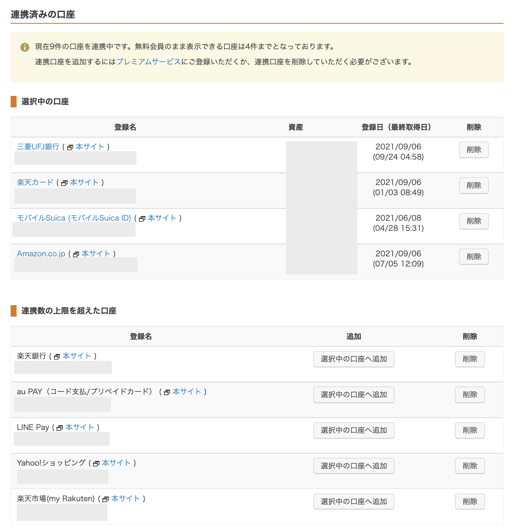Delete the au PAY account with 削除
Image resolution: width=515 pixels, height=528 pixels.
(x=470, y=395)
